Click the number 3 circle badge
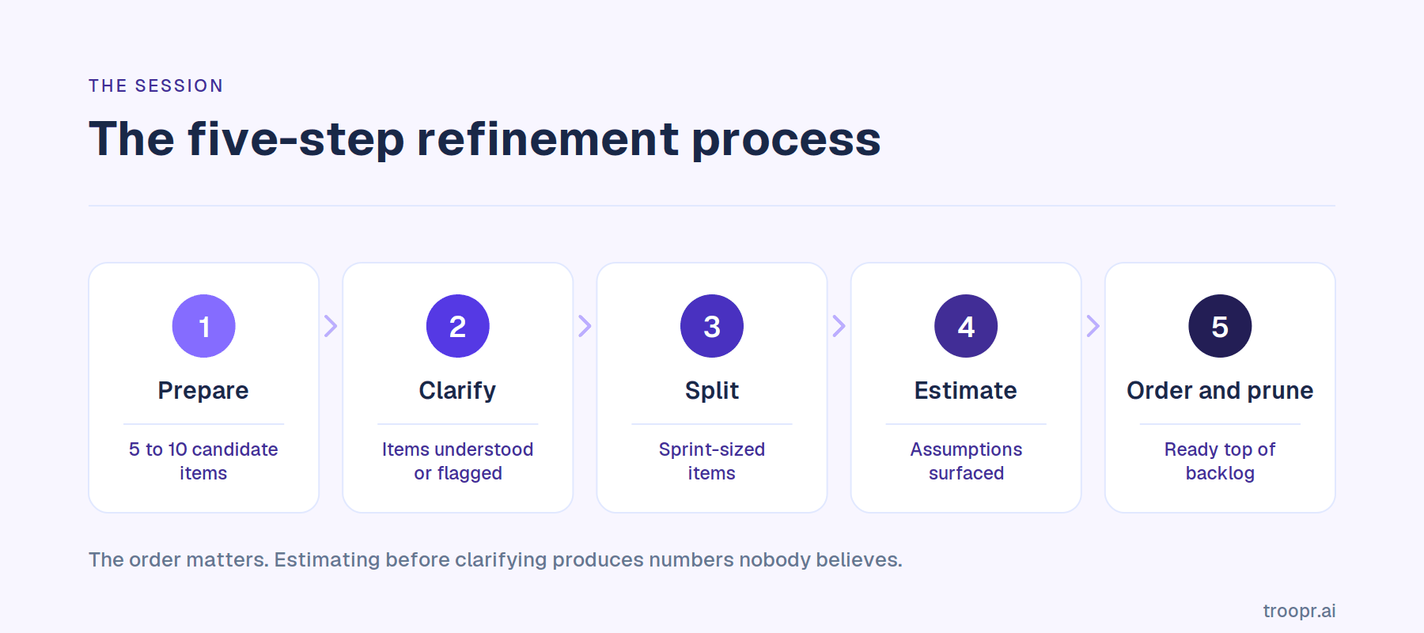 (x=712, y=326)
